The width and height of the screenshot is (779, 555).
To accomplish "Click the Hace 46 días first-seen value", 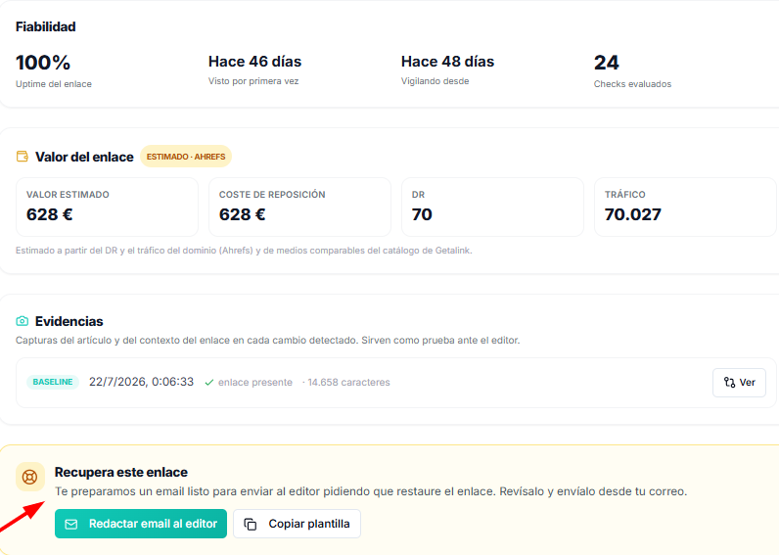I will pos(254,62).
